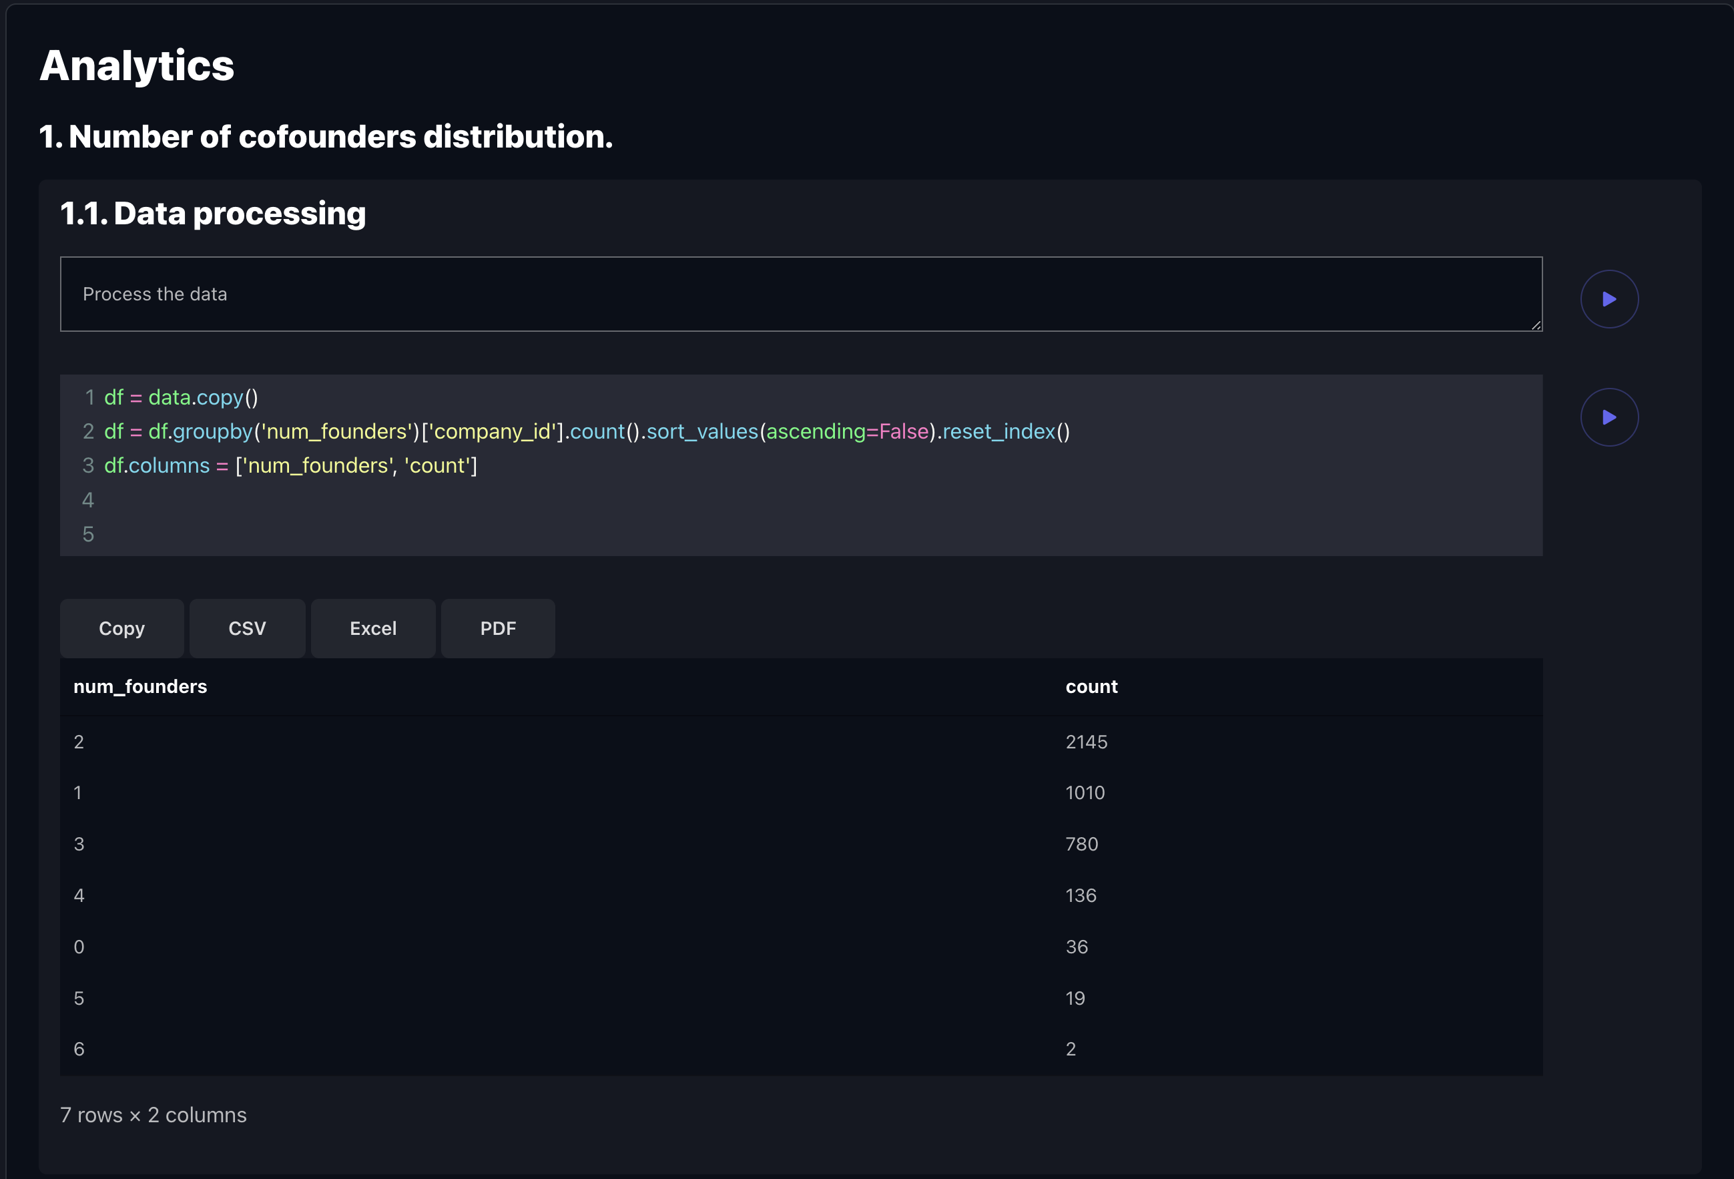This screenshot has width=1734, height=1179.
Task: Select the count cell 19
Action: 1075,999
